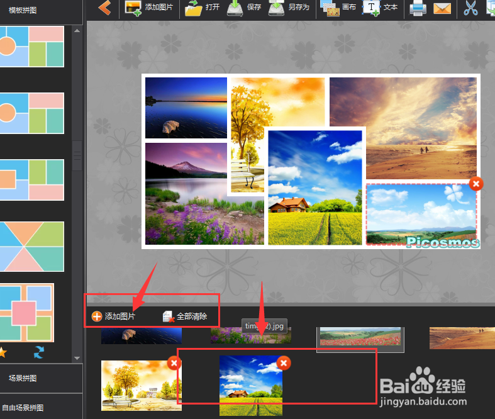The image size is (495, 419).
Task: Click 全部清除 to clear all images
Action: pos(185,316)
